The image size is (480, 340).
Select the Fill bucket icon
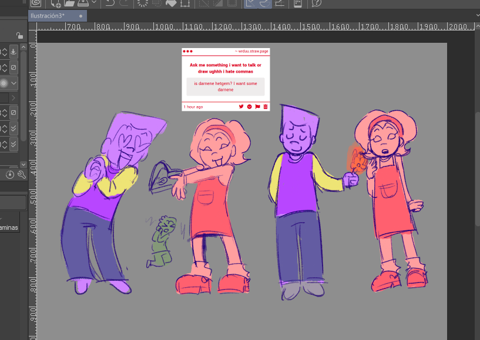click(171, 3)
